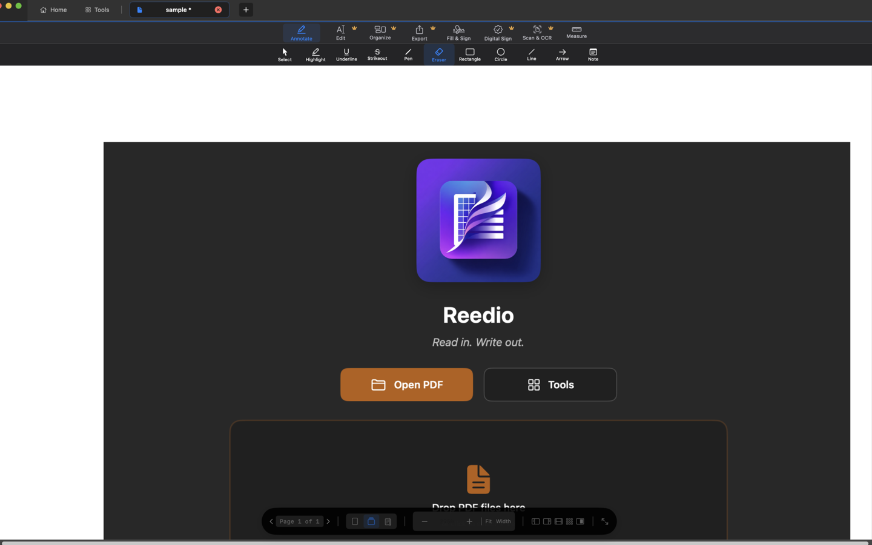Go to the next page with chevron
The height and width of the screenshot is (545, 872).
click(328, 521)
